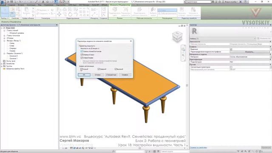The image size is (272, 153).
Task: Toggle Планы этажей/потолков checkbox
Action: click(82, 51)
